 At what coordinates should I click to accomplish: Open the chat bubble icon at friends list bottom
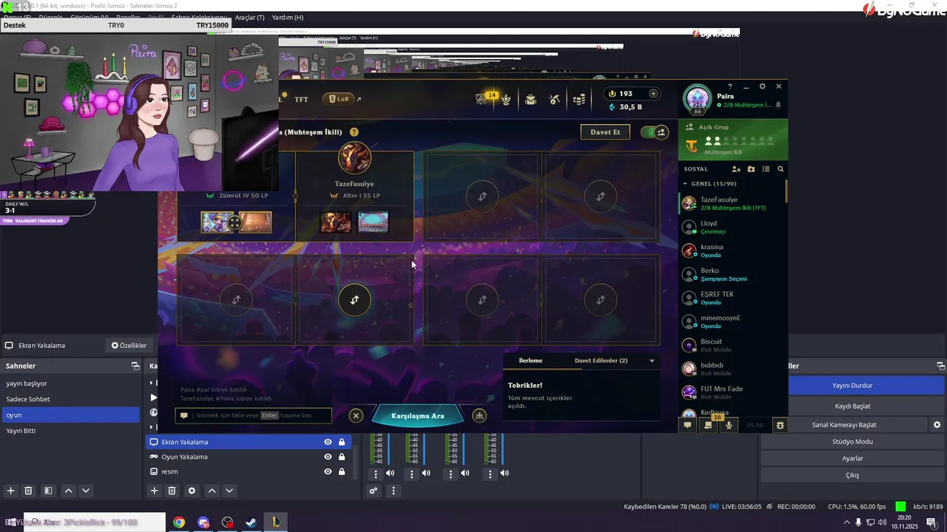[x=688, y=425]
